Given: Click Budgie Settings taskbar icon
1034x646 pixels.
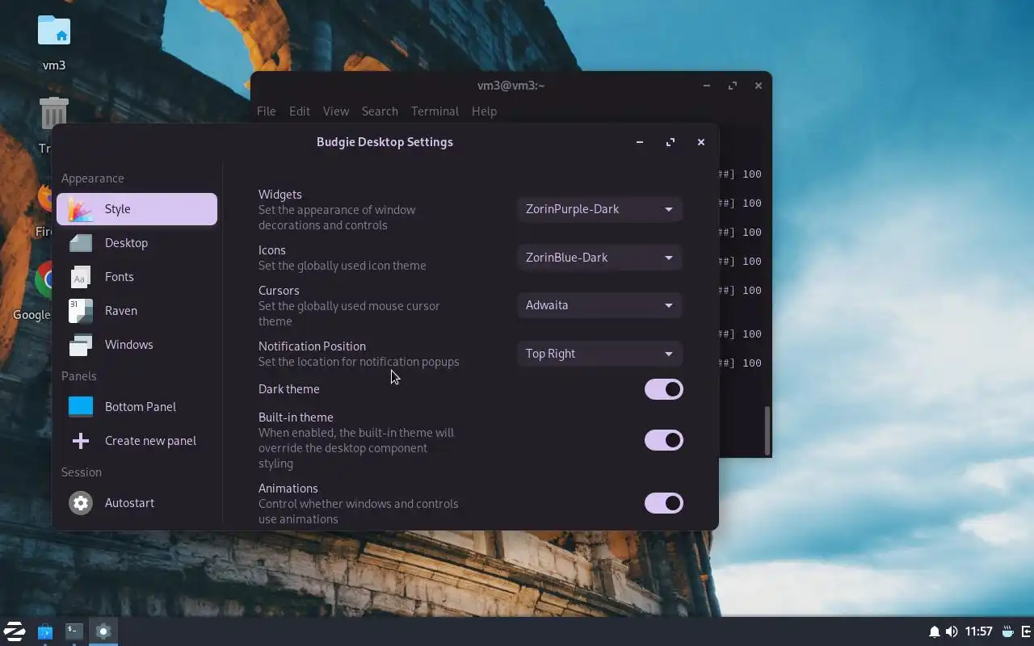Looking at the screenshot, I should 103,631.
